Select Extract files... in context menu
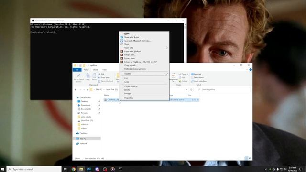Image resolution: width=306 pixels, height=172 pixels. click(x=130, y=55)
